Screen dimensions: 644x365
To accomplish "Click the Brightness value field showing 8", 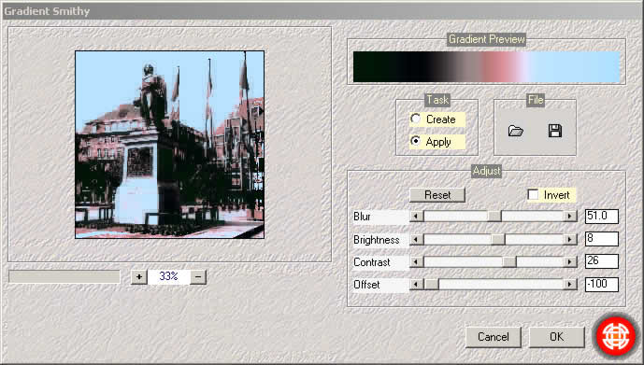I will (x=602, y=239).
